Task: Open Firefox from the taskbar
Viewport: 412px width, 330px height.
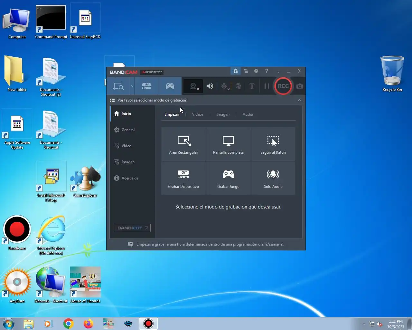Action: [x=88, y=324]
